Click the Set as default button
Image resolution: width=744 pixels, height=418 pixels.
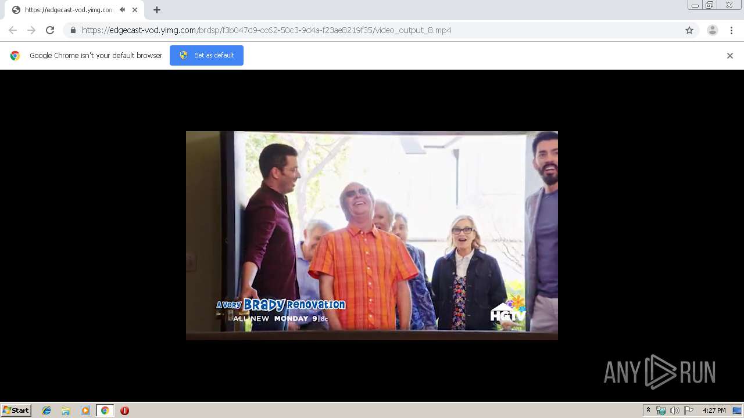coord(206,55)
